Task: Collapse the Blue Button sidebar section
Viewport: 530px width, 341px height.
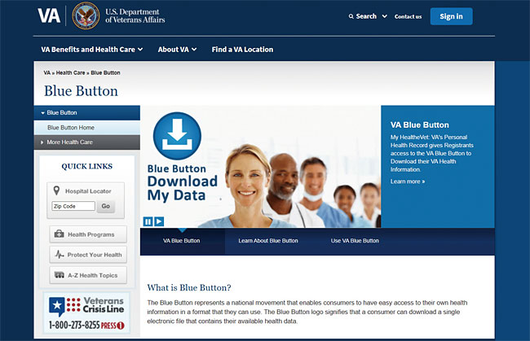Action: (87, 112)
